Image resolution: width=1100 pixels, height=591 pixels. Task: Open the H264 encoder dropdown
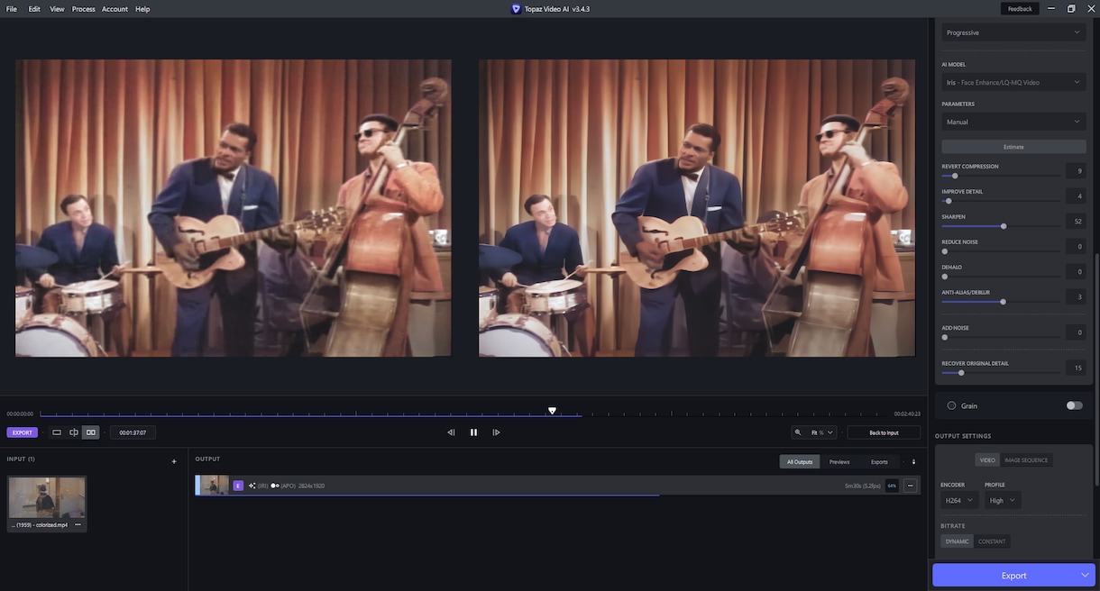pos(959,500)
